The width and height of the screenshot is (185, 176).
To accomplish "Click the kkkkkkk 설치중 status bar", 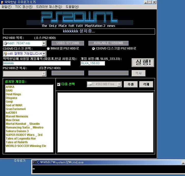I will click(x=79, y=31).
